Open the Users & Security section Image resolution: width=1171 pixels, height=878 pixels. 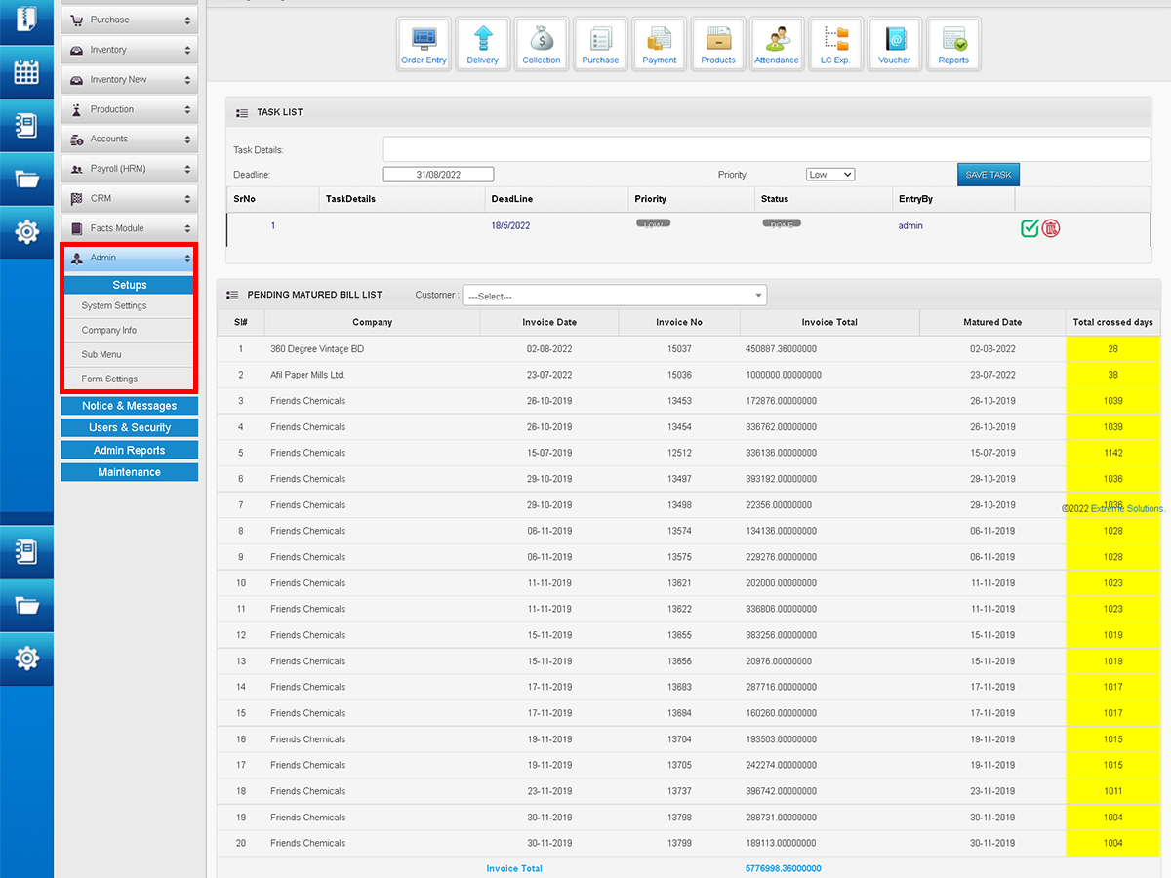130,427
